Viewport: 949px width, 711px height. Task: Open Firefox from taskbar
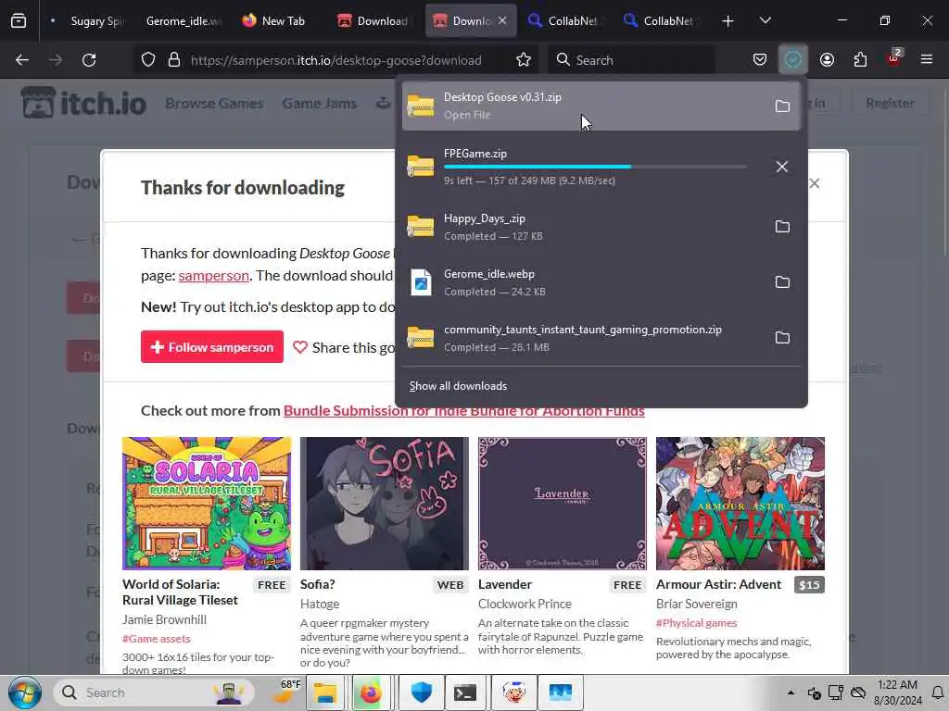[x=371, y=692]
